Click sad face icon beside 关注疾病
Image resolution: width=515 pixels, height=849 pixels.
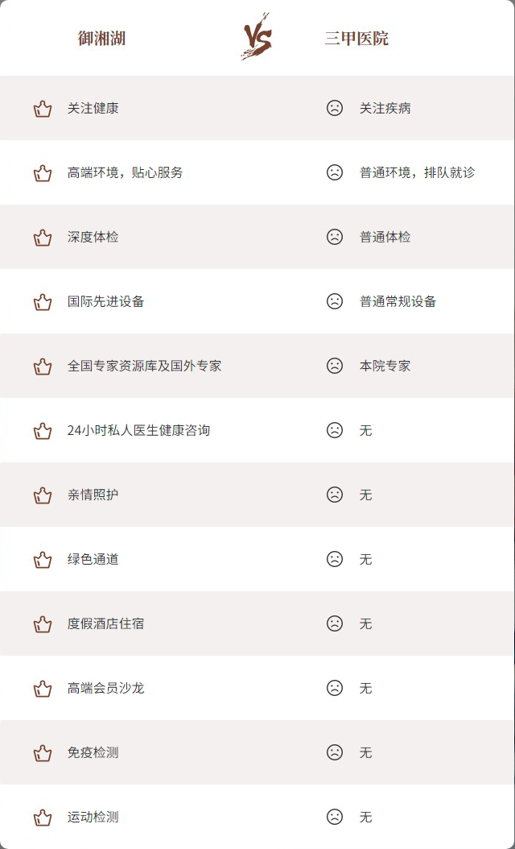(335, 108)
